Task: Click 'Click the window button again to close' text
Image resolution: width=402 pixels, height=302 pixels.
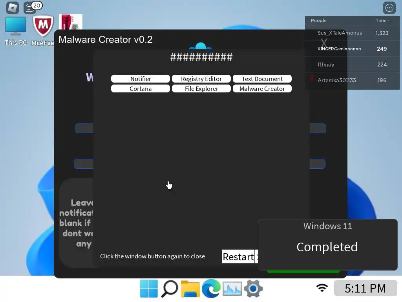Action: click(x=153, y=256)
